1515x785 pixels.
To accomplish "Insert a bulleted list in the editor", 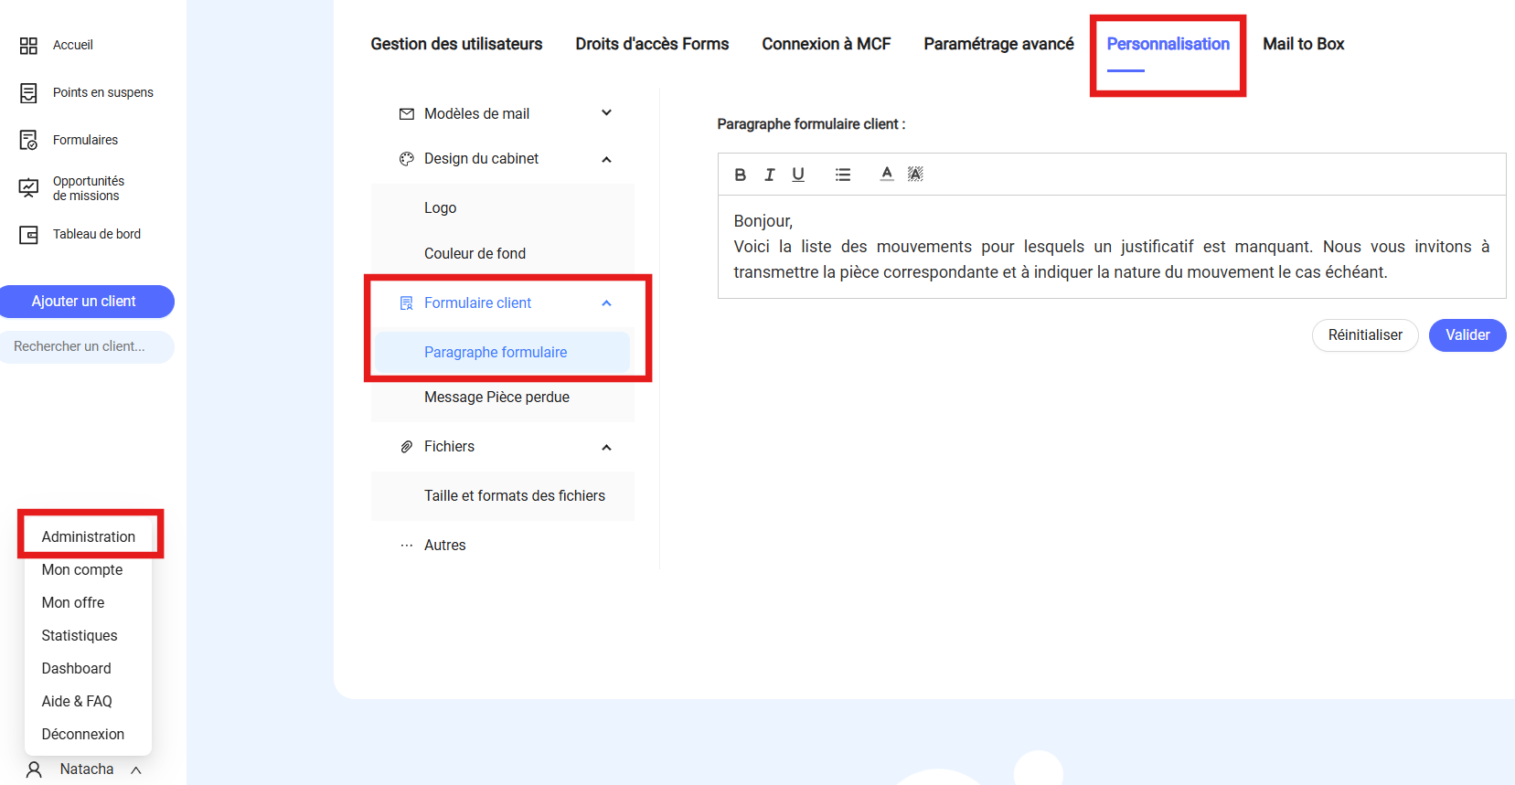I will click(x=842, y=175).
